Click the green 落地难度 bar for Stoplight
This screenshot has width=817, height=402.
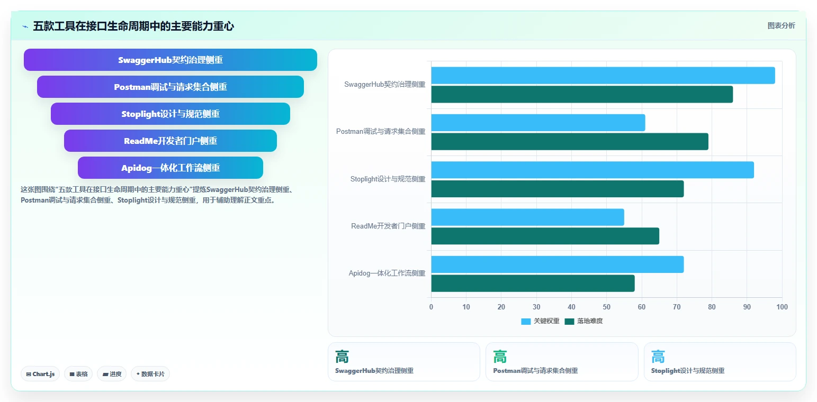pos(558,189)
